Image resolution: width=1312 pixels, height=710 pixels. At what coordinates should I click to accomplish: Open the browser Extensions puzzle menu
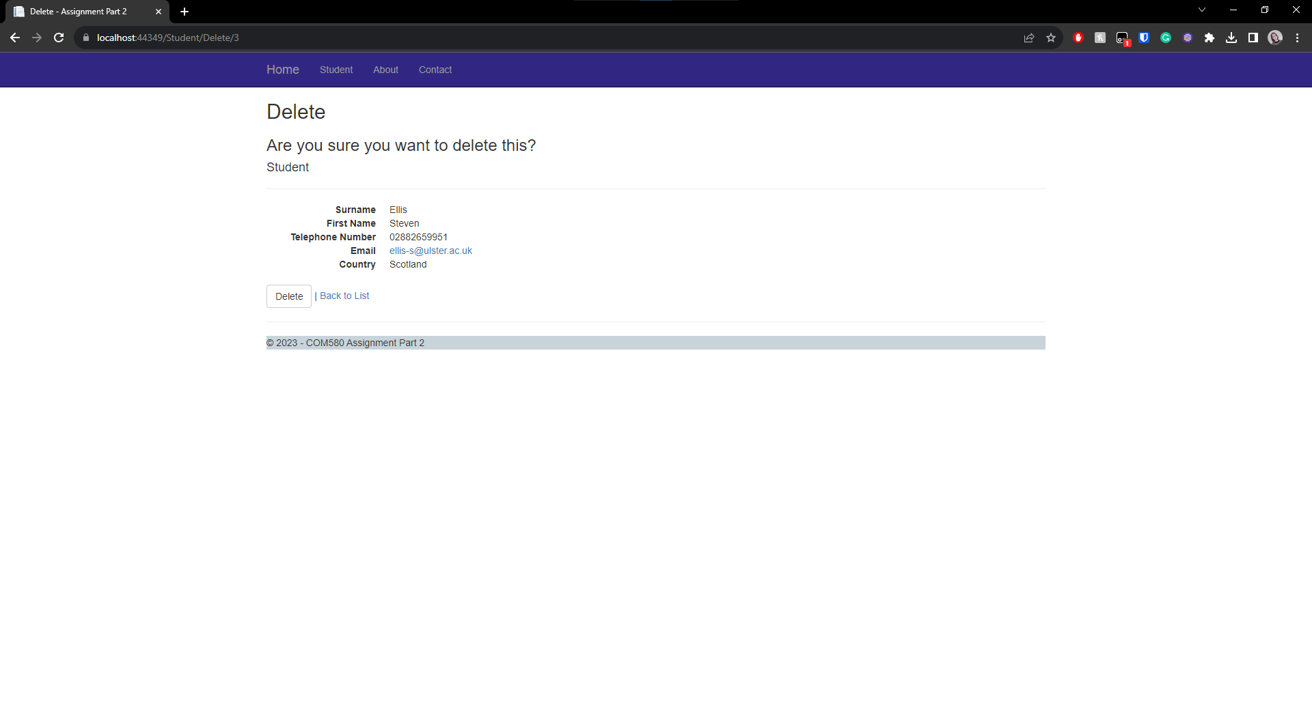(1210, 38)
